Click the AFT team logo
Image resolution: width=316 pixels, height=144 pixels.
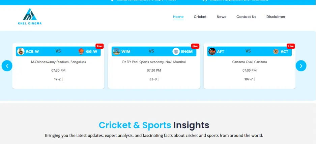[212, 51]
